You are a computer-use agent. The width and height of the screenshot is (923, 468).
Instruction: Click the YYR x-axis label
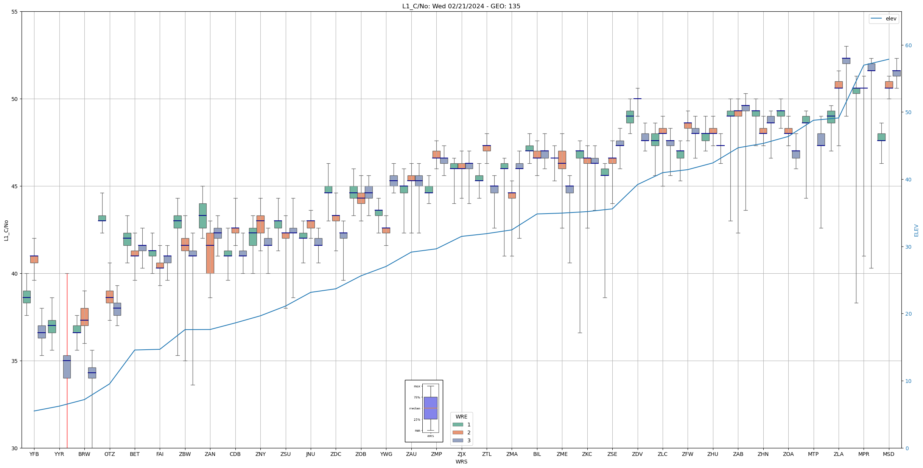[59, 454]
